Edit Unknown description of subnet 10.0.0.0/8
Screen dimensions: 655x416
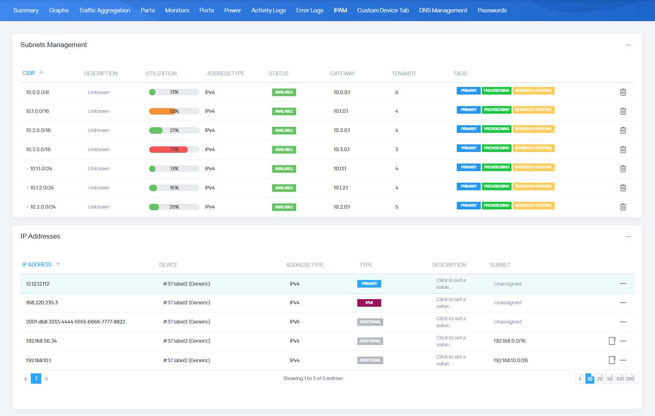99,93
